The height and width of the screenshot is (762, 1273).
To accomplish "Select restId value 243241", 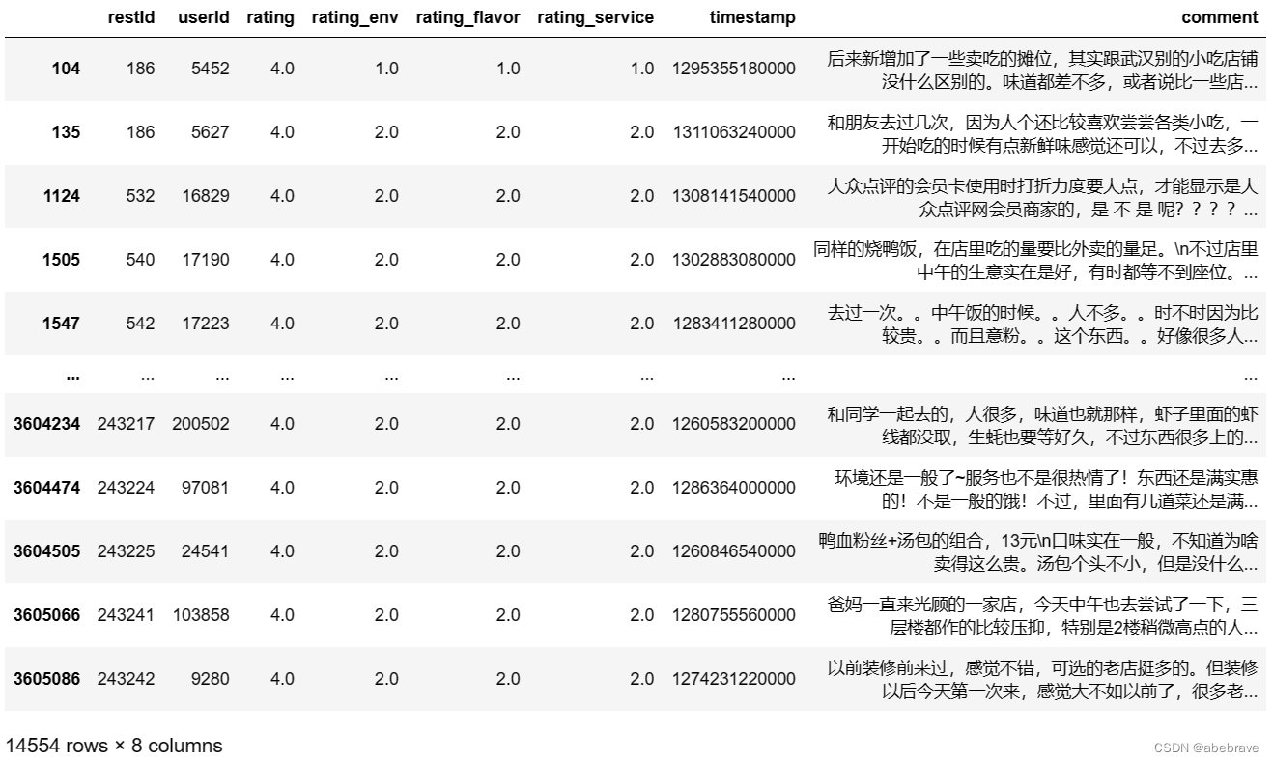I will [126, 615].
